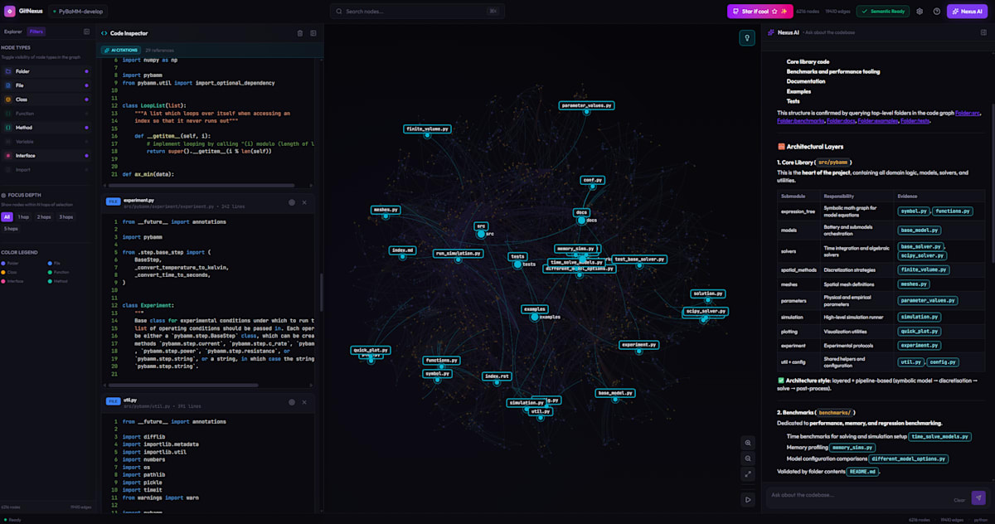Clear code inspector with trash icon
The height and width of the screenshot is (524, 995).
(300, 33)
